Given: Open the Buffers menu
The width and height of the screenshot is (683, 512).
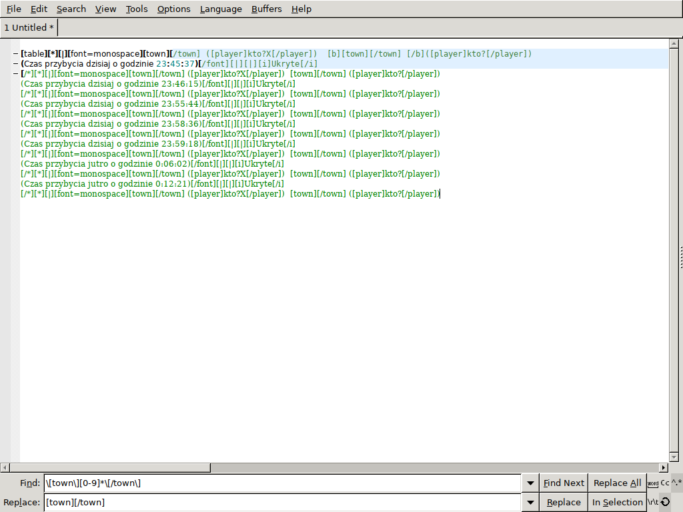Looking at the screenshot, I should 267,9.
